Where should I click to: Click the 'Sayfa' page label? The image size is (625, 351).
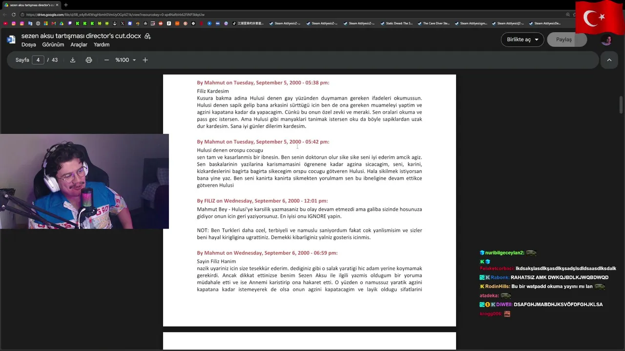[22, 60]
